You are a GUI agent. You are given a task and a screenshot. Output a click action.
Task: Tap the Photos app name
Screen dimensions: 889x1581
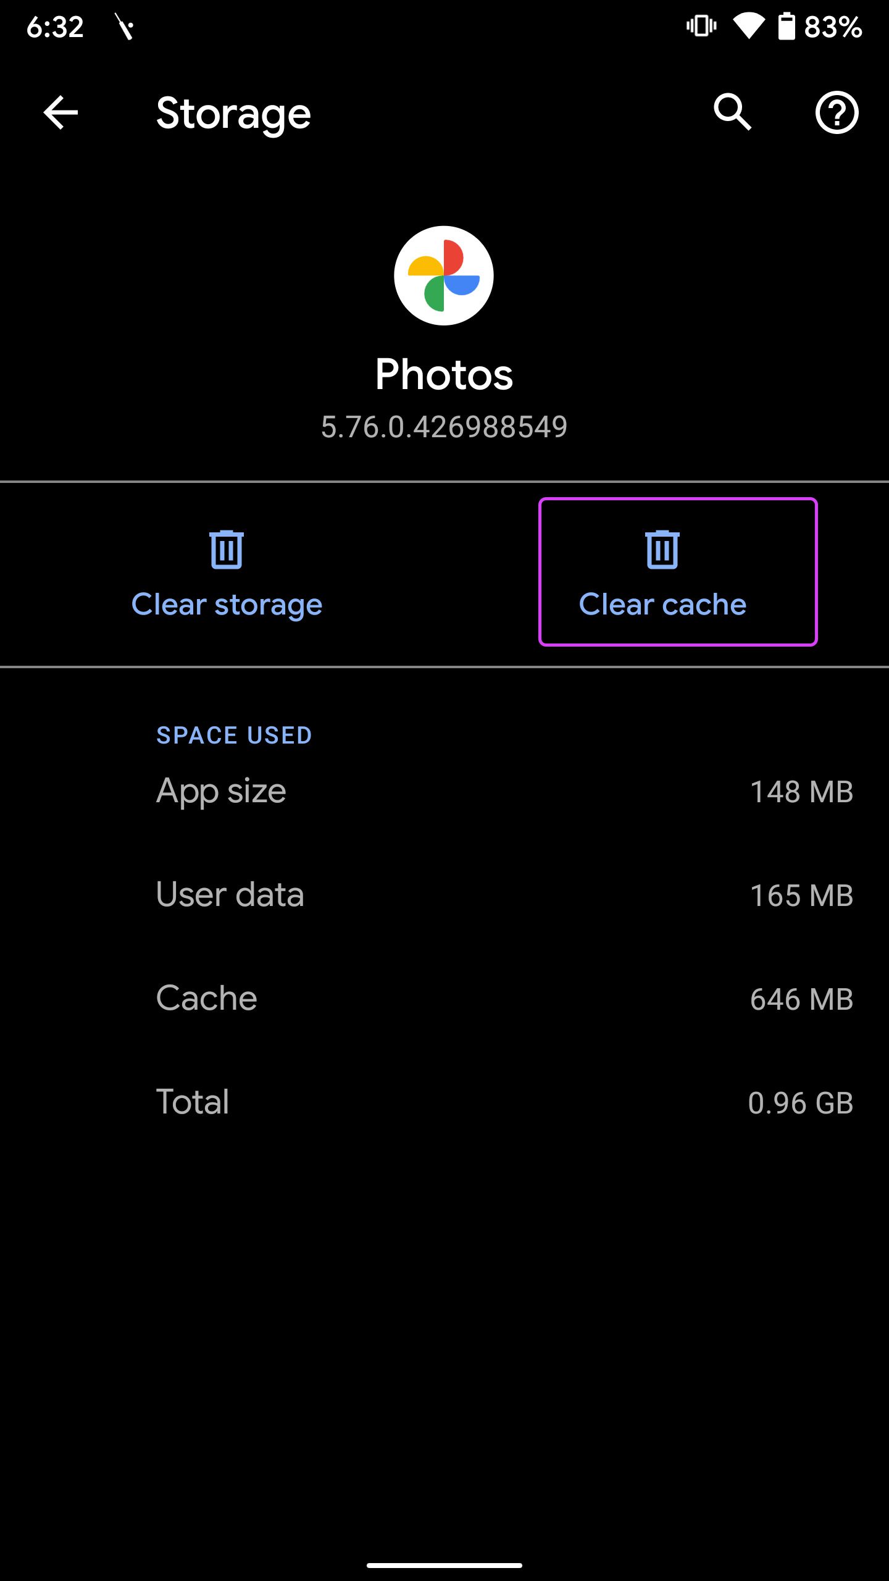click(x=444, y=374)
